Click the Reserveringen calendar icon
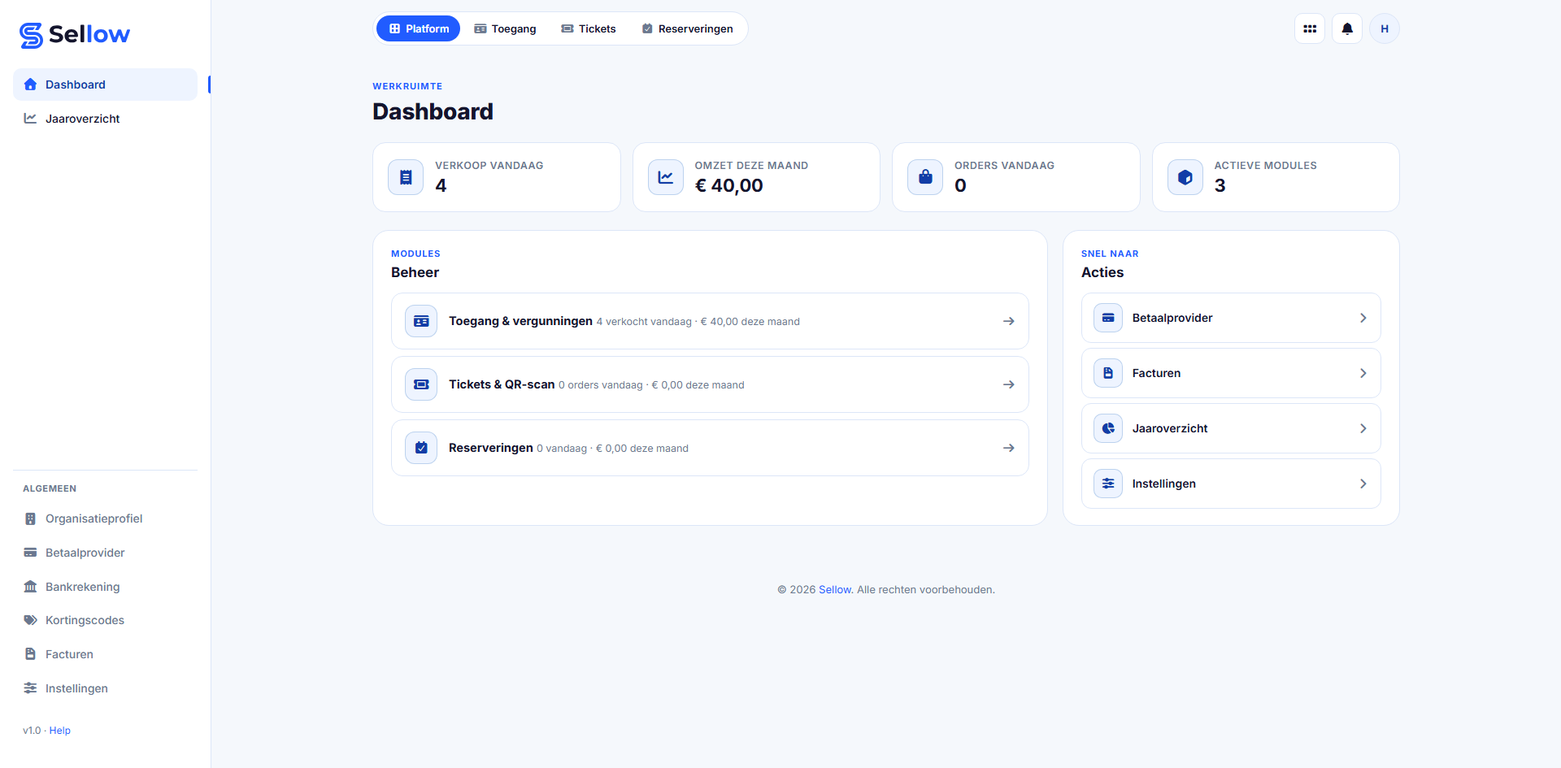The width and height of the screenshot is (1561, 768). (421, 448)
